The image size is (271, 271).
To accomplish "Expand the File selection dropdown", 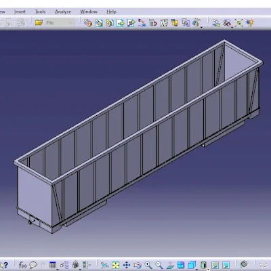I will click(x=70, y=23).
